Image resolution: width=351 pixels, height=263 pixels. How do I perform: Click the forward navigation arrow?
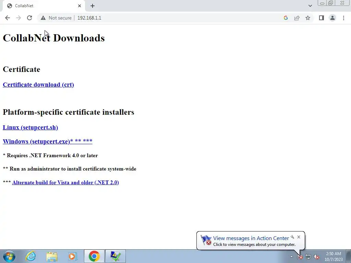point(19,18)
